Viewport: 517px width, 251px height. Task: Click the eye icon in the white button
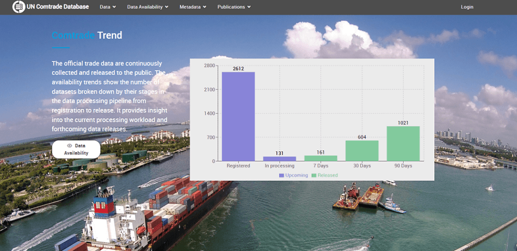coord(70,146)
